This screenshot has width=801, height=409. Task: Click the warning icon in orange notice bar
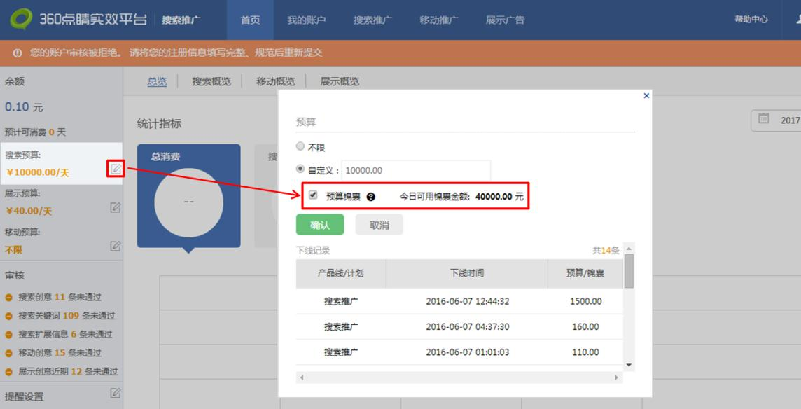coord(18,53)
